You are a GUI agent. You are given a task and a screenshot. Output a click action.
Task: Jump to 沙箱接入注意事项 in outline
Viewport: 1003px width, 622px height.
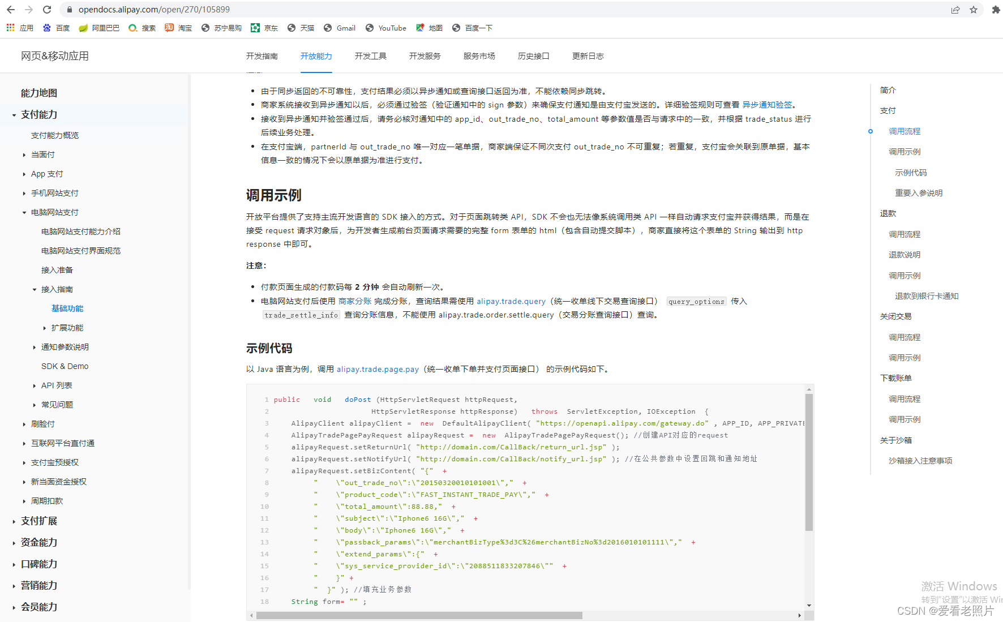pyautogui.click(x=920, y=461)
